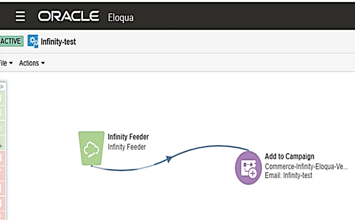Click the Add to Campaign step title
This screenshot has width=355, height=220.
(290, 156)
